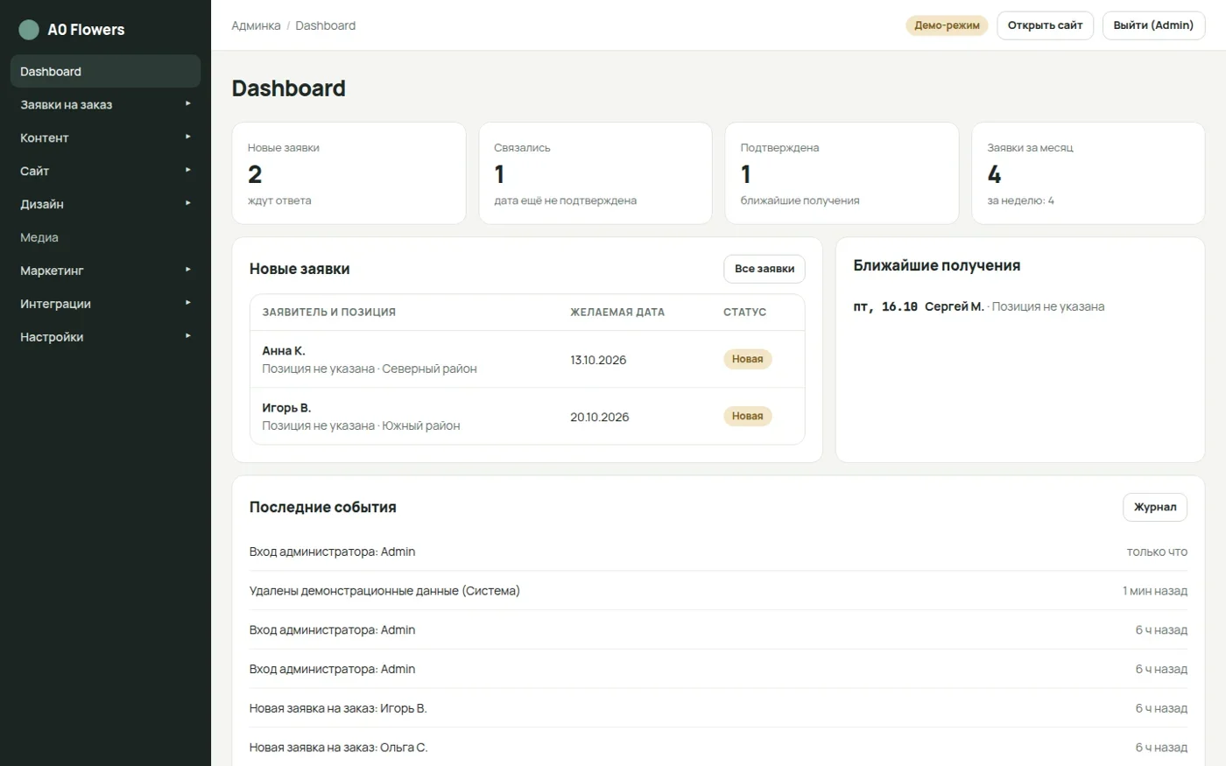Viewport: 1226px width, 766px height.
Task: Open the Подтверждена stat card
Action: tap(842, 173)
